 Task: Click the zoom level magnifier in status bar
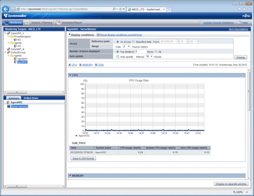[234, 192]
